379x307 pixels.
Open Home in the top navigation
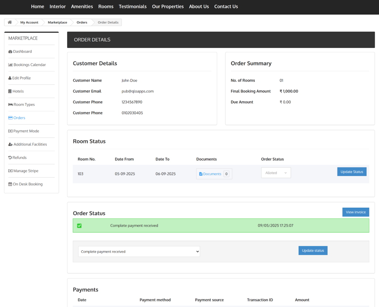[x=37, y=7]
